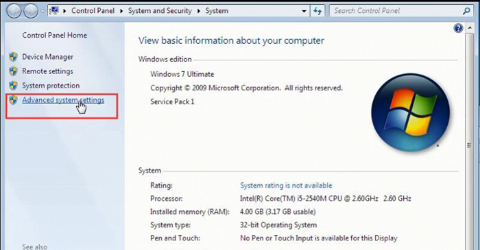Click 'View basic information about your computer' heading
Viewport: 480px width, 250px height.
pos(231,40)
